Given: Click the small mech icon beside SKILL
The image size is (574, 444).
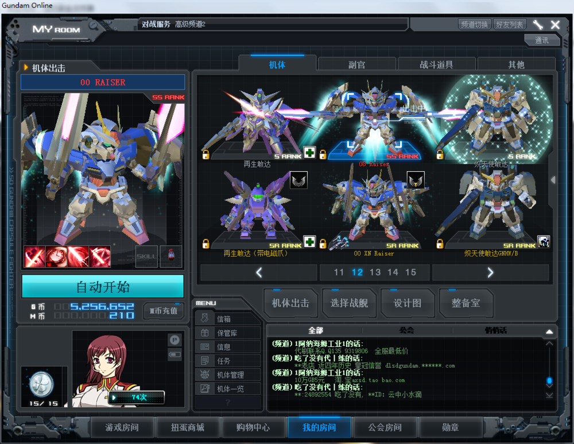Looking at the screenshot, I should (x=171, y=256).
